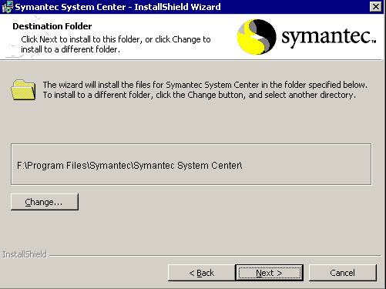Click the 'The wizard will install' description
Viewport: 386px width, 289px height.
pyautogui.click(x=205, y=90)
